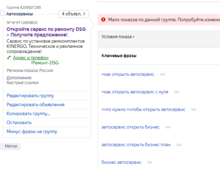Viewport: 220px width, 169px height.
Task: Click 'Копировать группу...' option
Action: [28, 114]
